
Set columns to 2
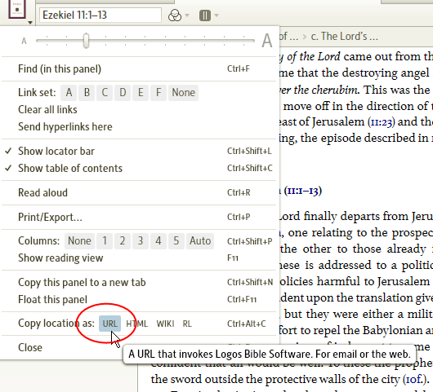coord(123,241)
